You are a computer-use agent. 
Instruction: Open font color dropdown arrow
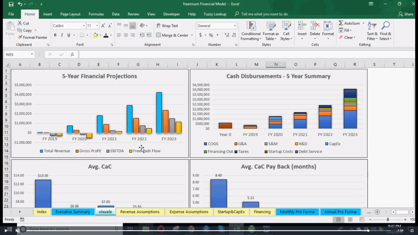coord(111,35)
